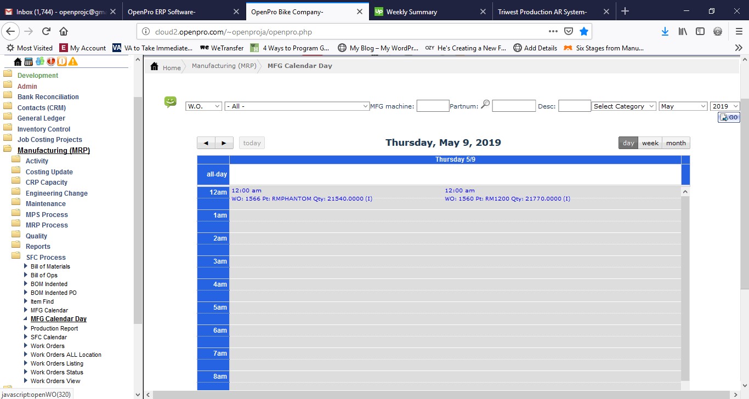This screenshot has height=399, width=749.
Task: Click the Firefox bookmark star icon
Action: click(x=584, y=31)
